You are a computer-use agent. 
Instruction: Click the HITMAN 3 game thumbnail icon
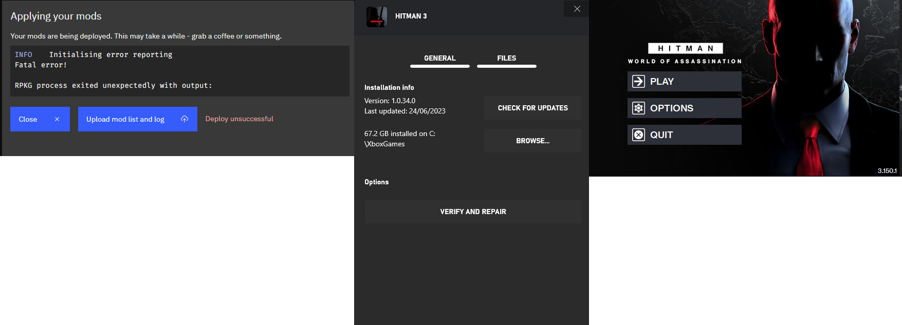pos(376,16)
